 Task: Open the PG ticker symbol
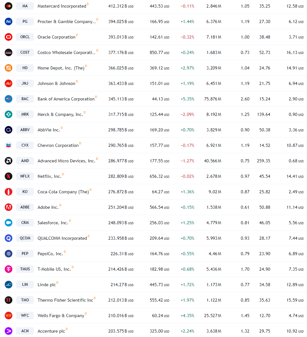(25, 21)
